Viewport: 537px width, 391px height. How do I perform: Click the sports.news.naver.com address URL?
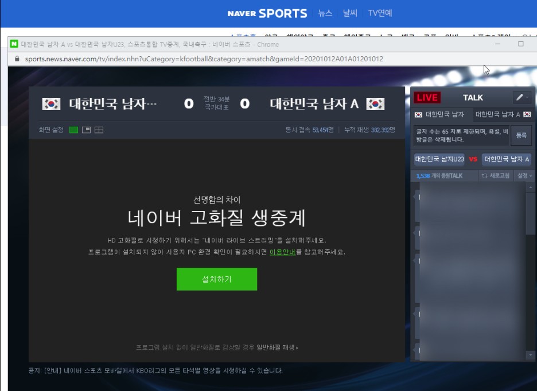click(x=204, y=59)
